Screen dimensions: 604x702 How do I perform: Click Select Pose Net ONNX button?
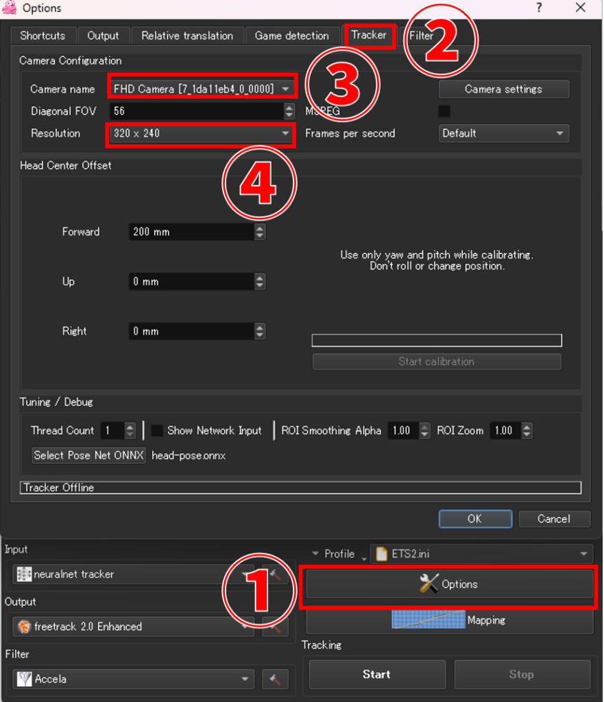pos(88,455)
